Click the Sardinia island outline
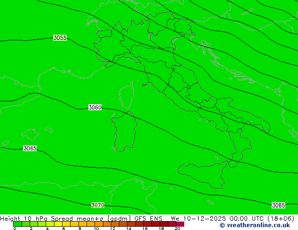Image resolution: width=298 pixels, height=230 pixels. [124, 131]
